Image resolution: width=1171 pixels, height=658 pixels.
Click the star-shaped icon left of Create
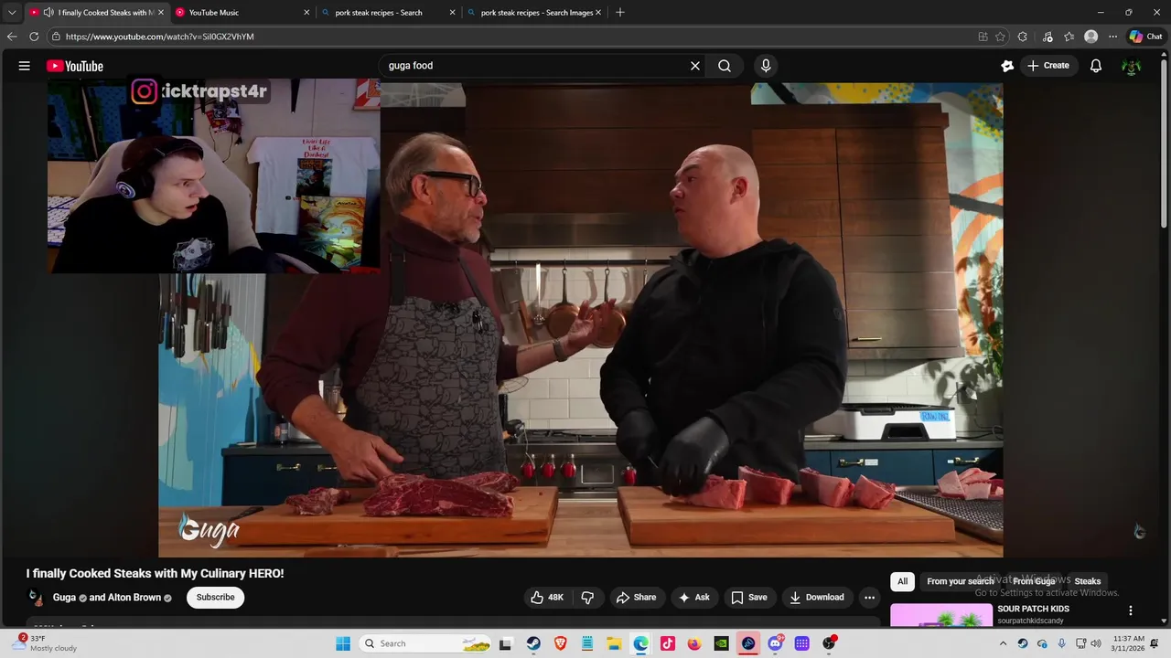tap(1007, 66)
